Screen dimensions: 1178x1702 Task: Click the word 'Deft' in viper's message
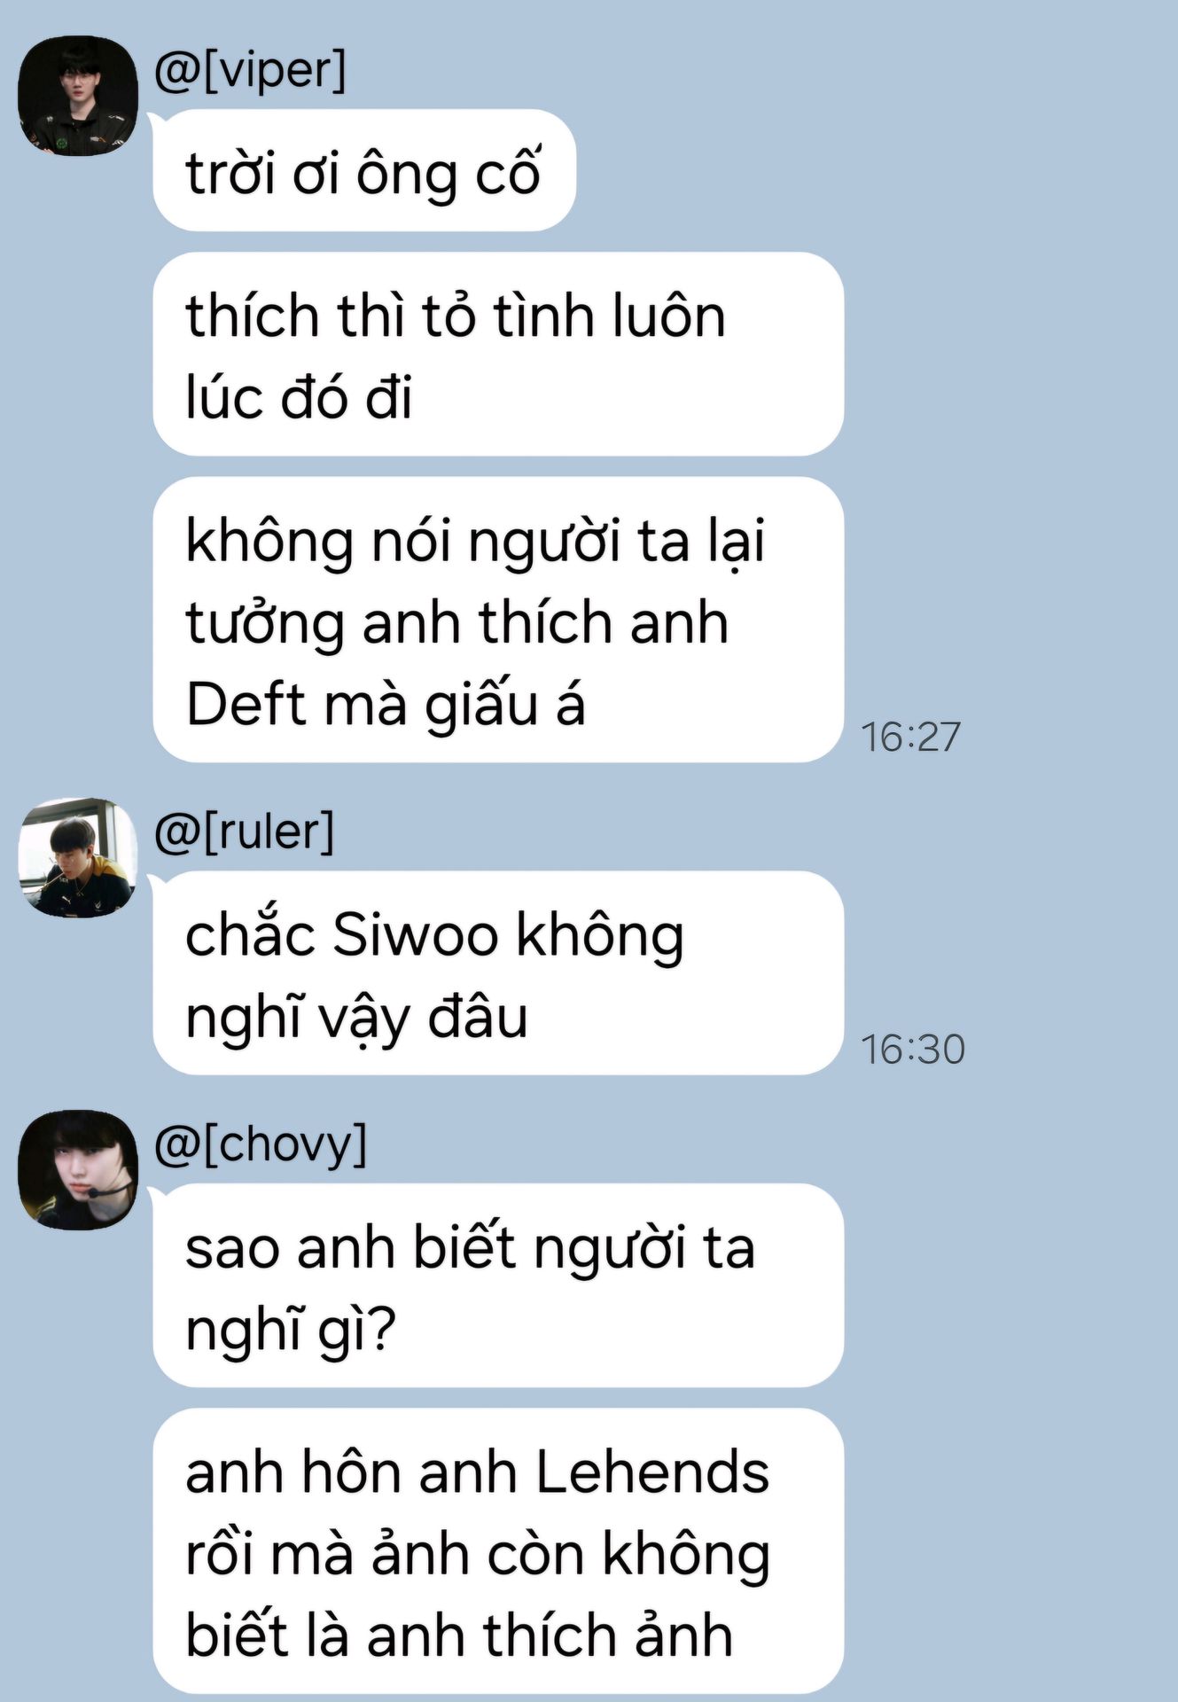click(246, 704)
